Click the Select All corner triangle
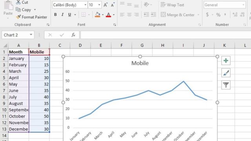Screen dimensions: 251x141 pos(5,45)
